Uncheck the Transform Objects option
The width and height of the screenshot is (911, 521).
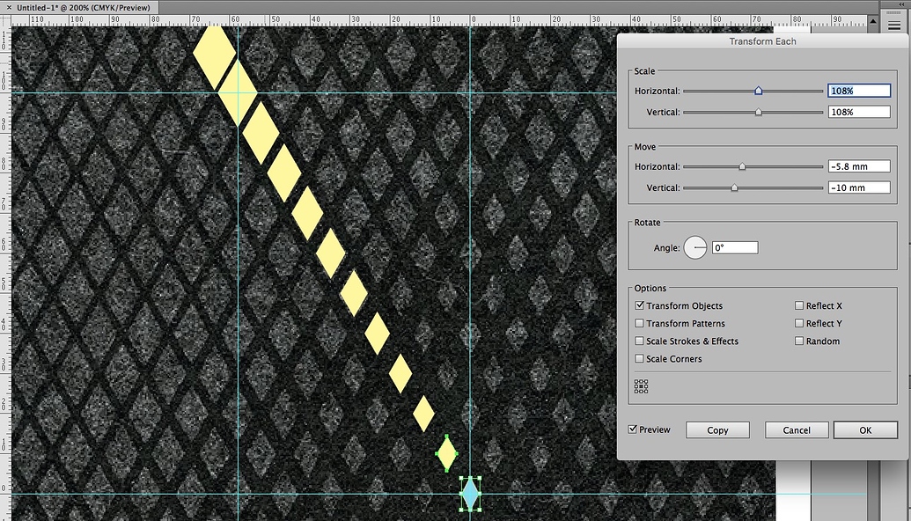coord(639,305)
